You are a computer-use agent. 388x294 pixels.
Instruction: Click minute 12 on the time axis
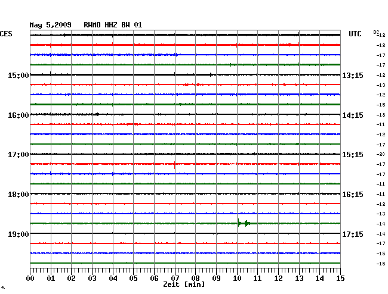coord(278,279)
